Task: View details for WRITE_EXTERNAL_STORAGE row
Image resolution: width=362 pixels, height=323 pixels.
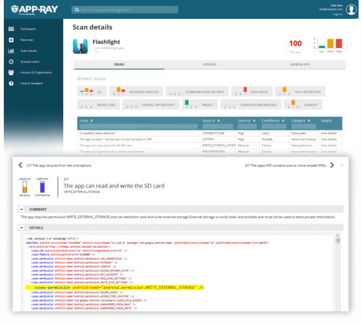Action: (329, 145)
